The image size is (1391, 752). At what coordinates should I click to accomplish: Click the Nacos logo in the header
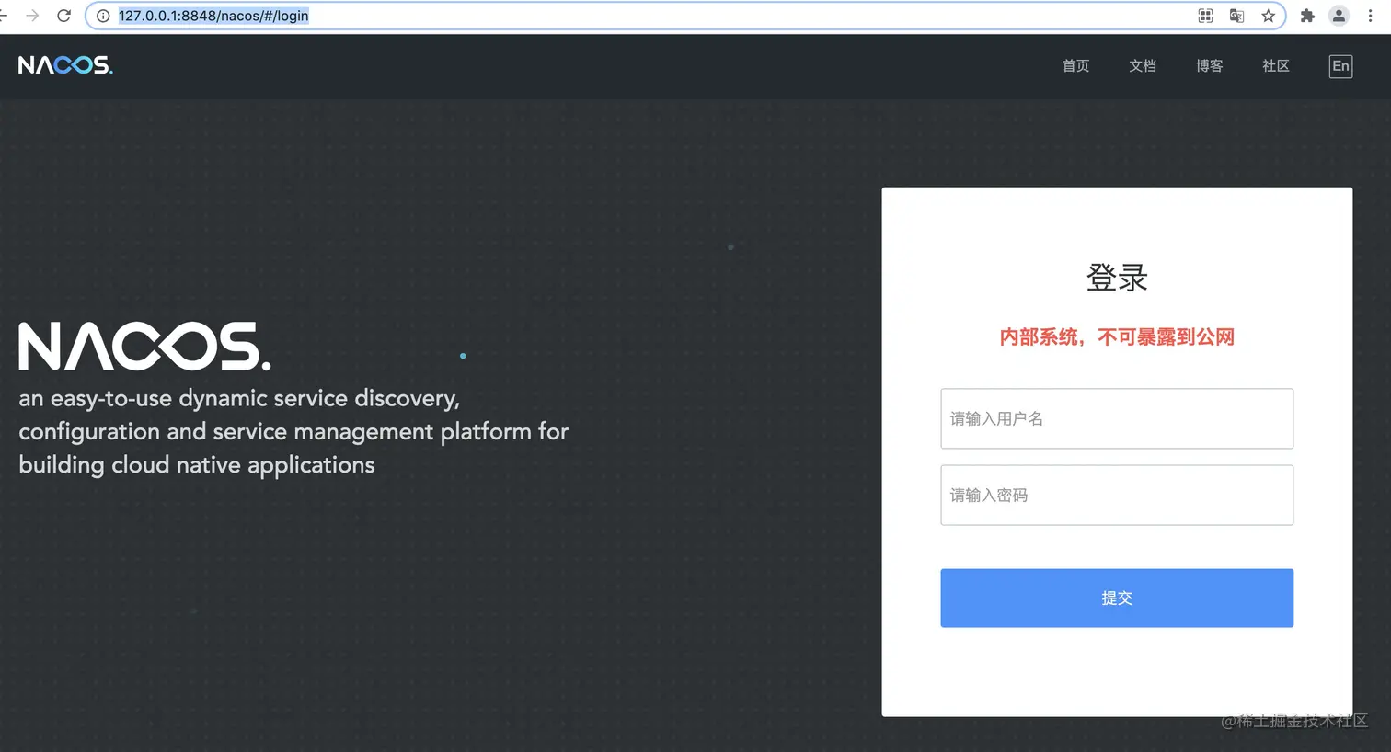(65, 65)
